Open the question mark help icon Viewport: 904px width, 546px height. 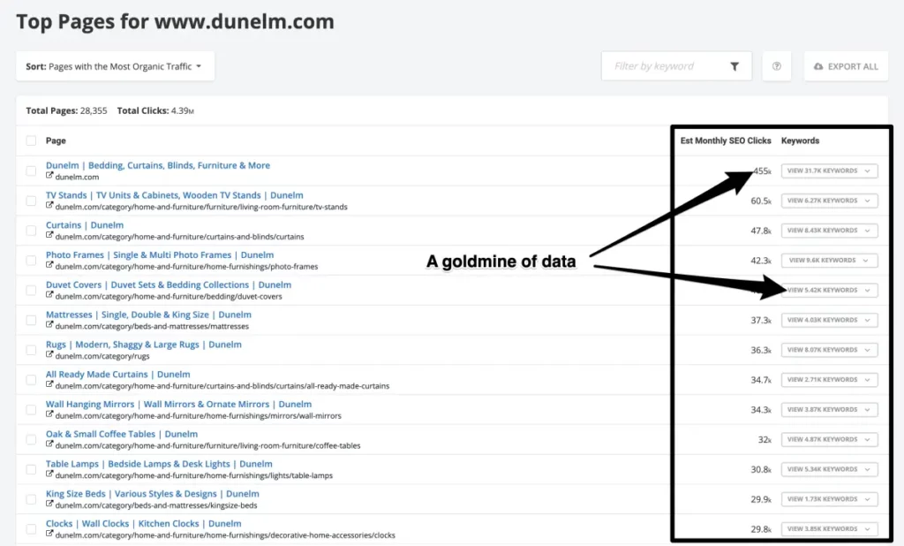[777, 66]
